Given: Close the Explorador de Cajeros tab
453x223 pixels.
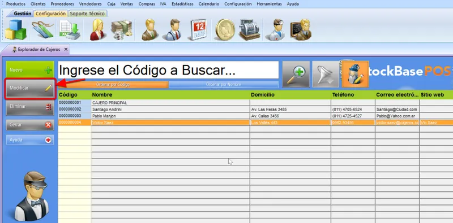Looking at the screenshot, I should pos(66,50).
